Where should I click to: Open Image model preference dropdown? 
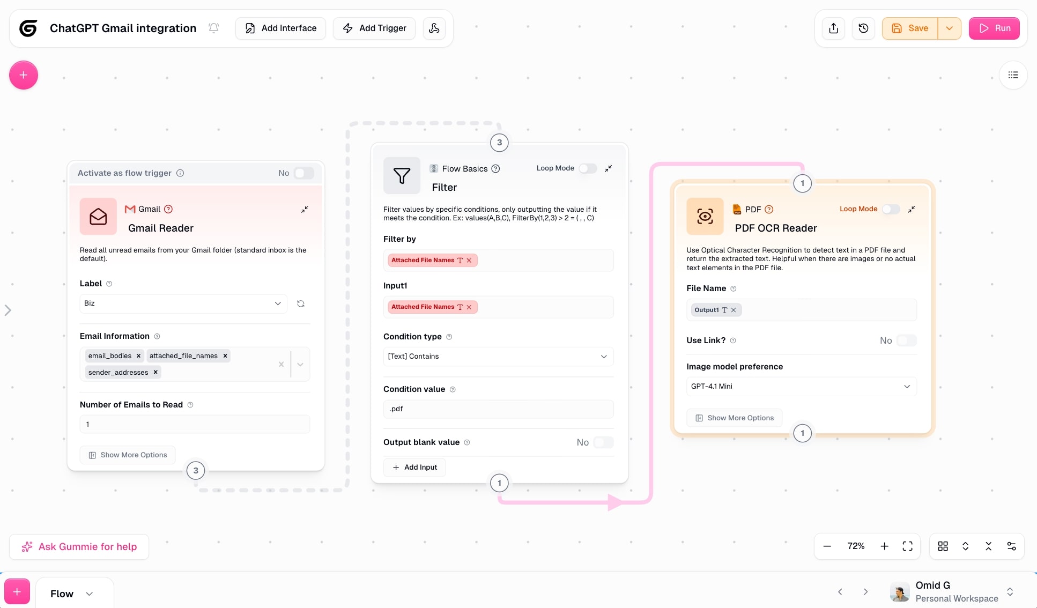[802, 387]
